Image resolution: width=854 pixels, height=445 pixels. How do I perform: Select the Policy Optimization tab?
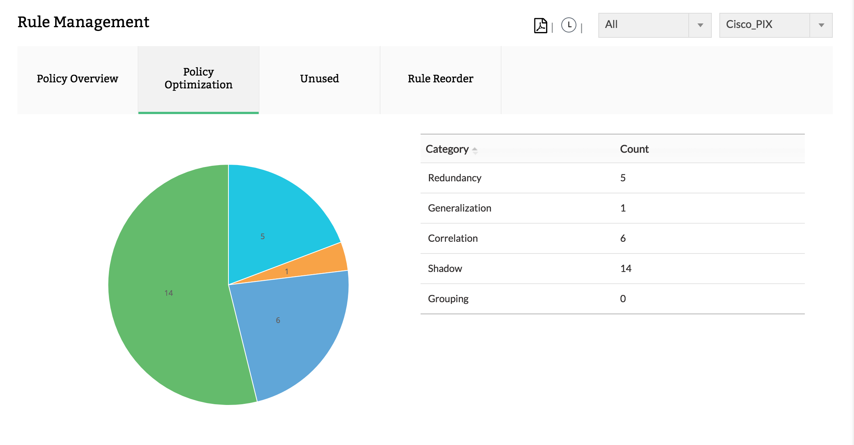[x=199, y=79]
